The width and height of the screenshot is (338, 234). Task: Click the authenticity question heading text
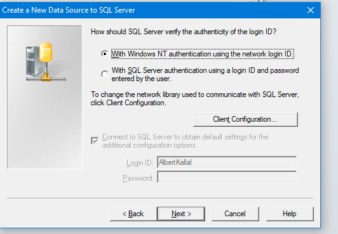[184, 32]
